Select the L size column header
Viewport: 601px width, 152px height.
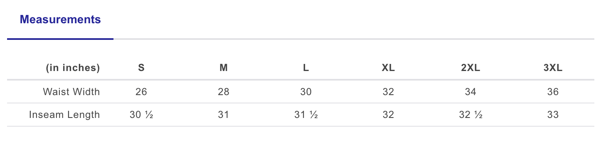point(306,69)
